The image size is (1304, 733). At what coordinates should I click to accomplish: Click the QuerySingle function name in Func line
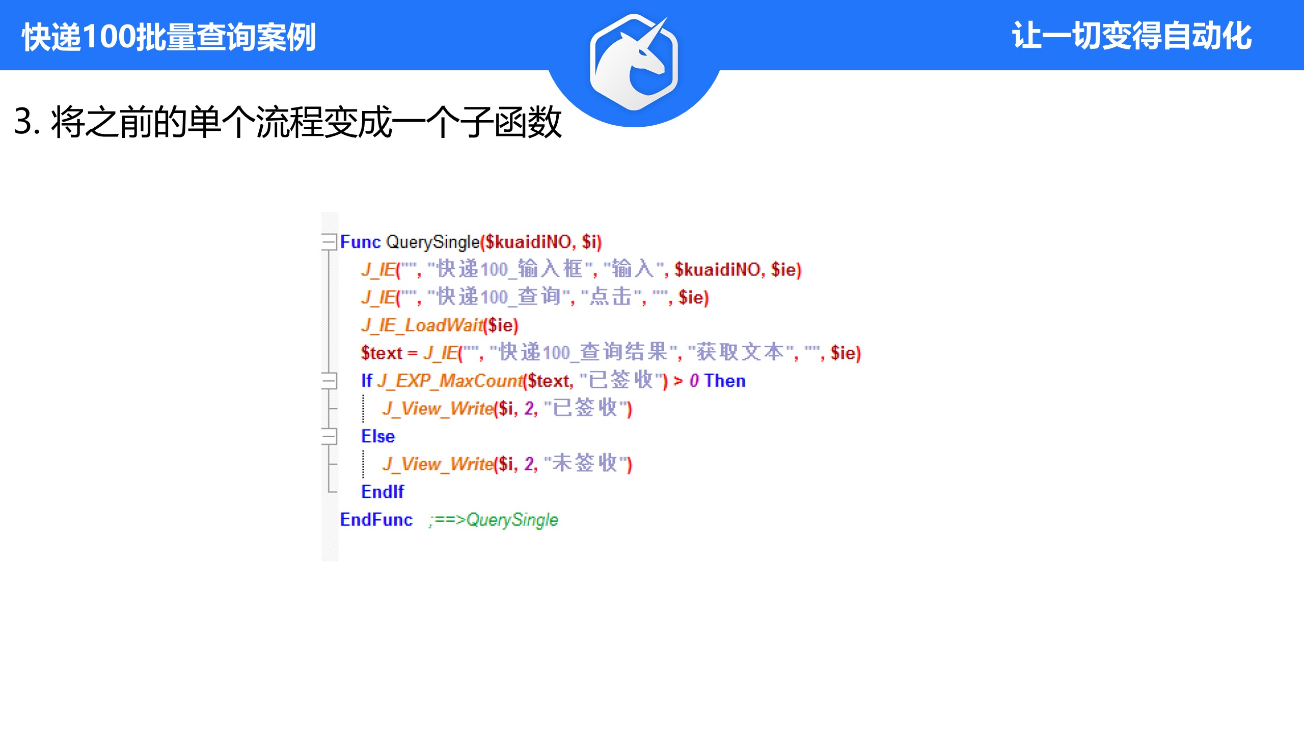click(x=432, y=242)
